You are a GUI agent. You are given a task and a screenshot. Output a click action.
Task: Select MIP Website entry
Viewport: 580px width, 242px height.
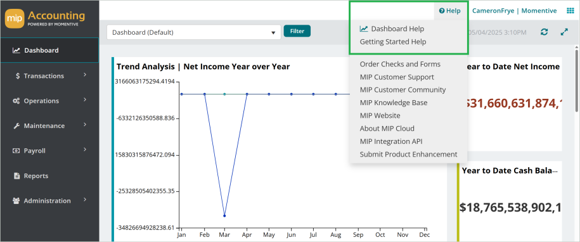coord(380,116)
